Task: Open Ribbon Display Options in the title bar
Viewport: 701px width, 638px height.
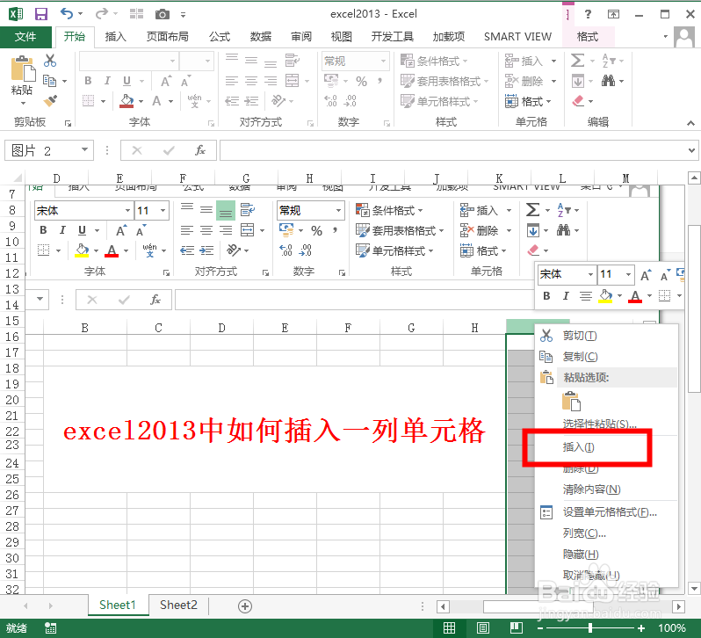Action: tap(613, 14)
